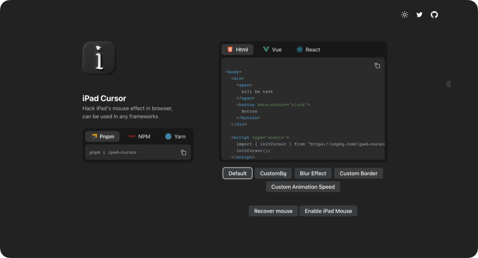Click the 'initCursor();' code line
Image resolution: width=478 pixels, height=258 pixels.
click(x=253, y=151)
